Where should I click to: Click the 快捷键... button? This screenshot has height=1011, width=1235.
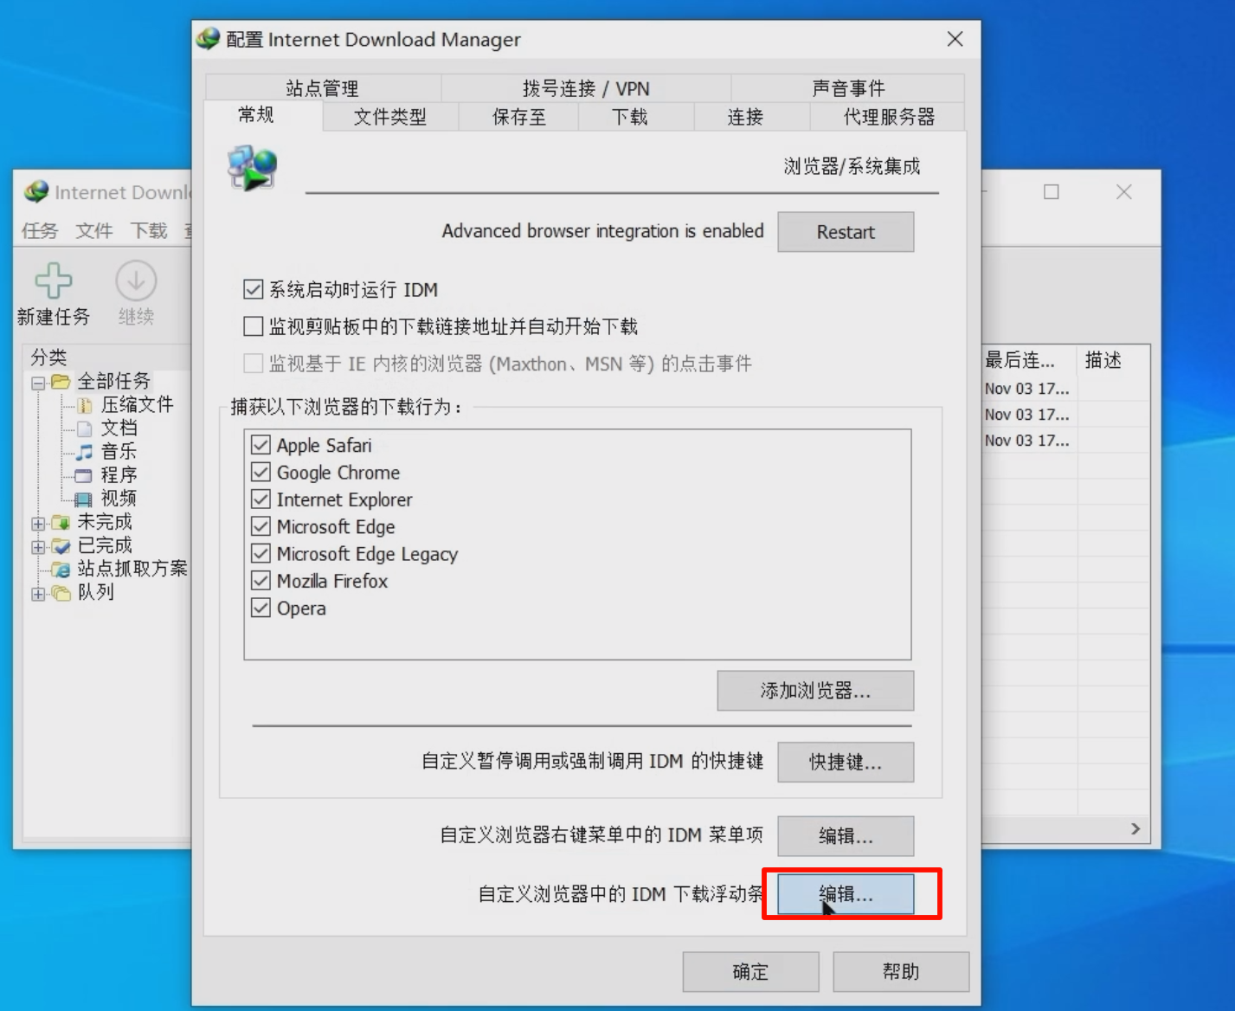pyautogui.click(x=846, y=762)
